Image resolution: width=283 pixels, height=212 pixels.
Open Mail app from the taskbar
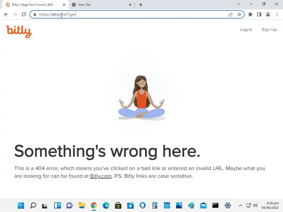coord(203,205)
